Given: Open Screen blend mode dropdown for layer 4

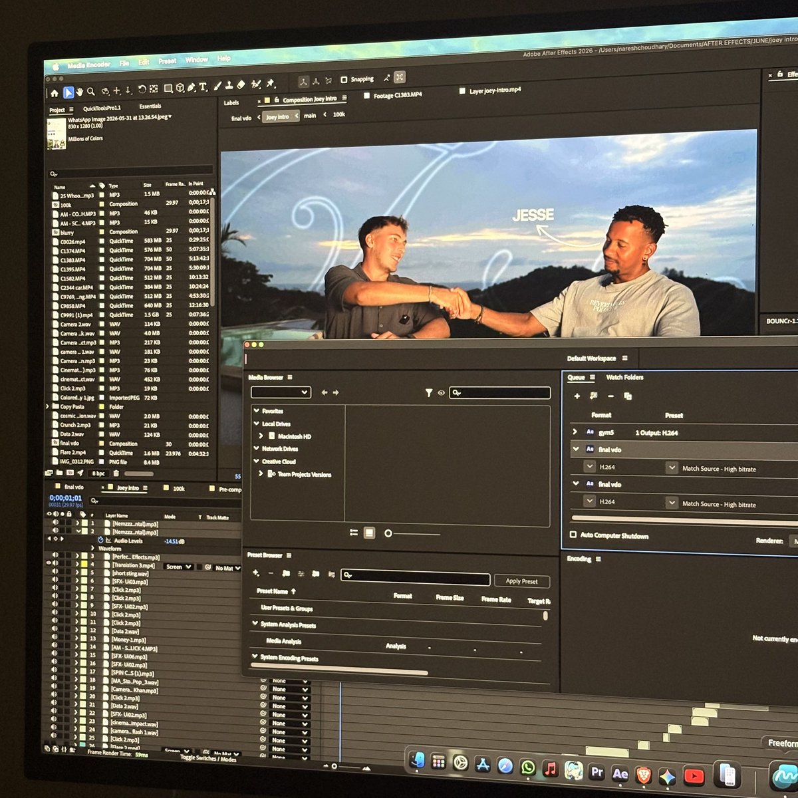Looking at the screenshot, I should coord(179,567).
